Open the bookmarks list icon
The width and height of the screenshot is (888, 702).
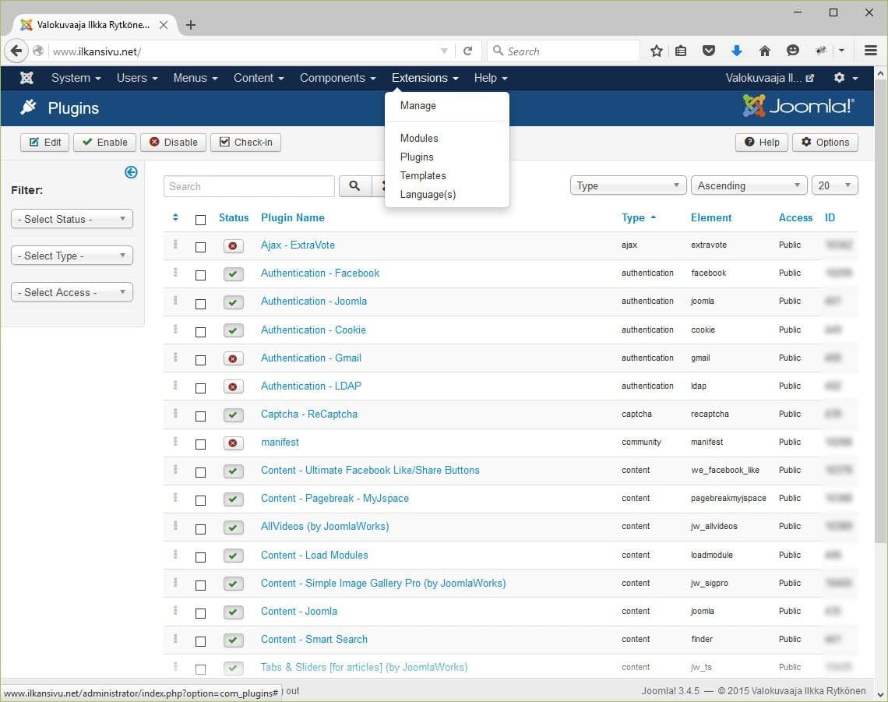[x=681, y=51]
